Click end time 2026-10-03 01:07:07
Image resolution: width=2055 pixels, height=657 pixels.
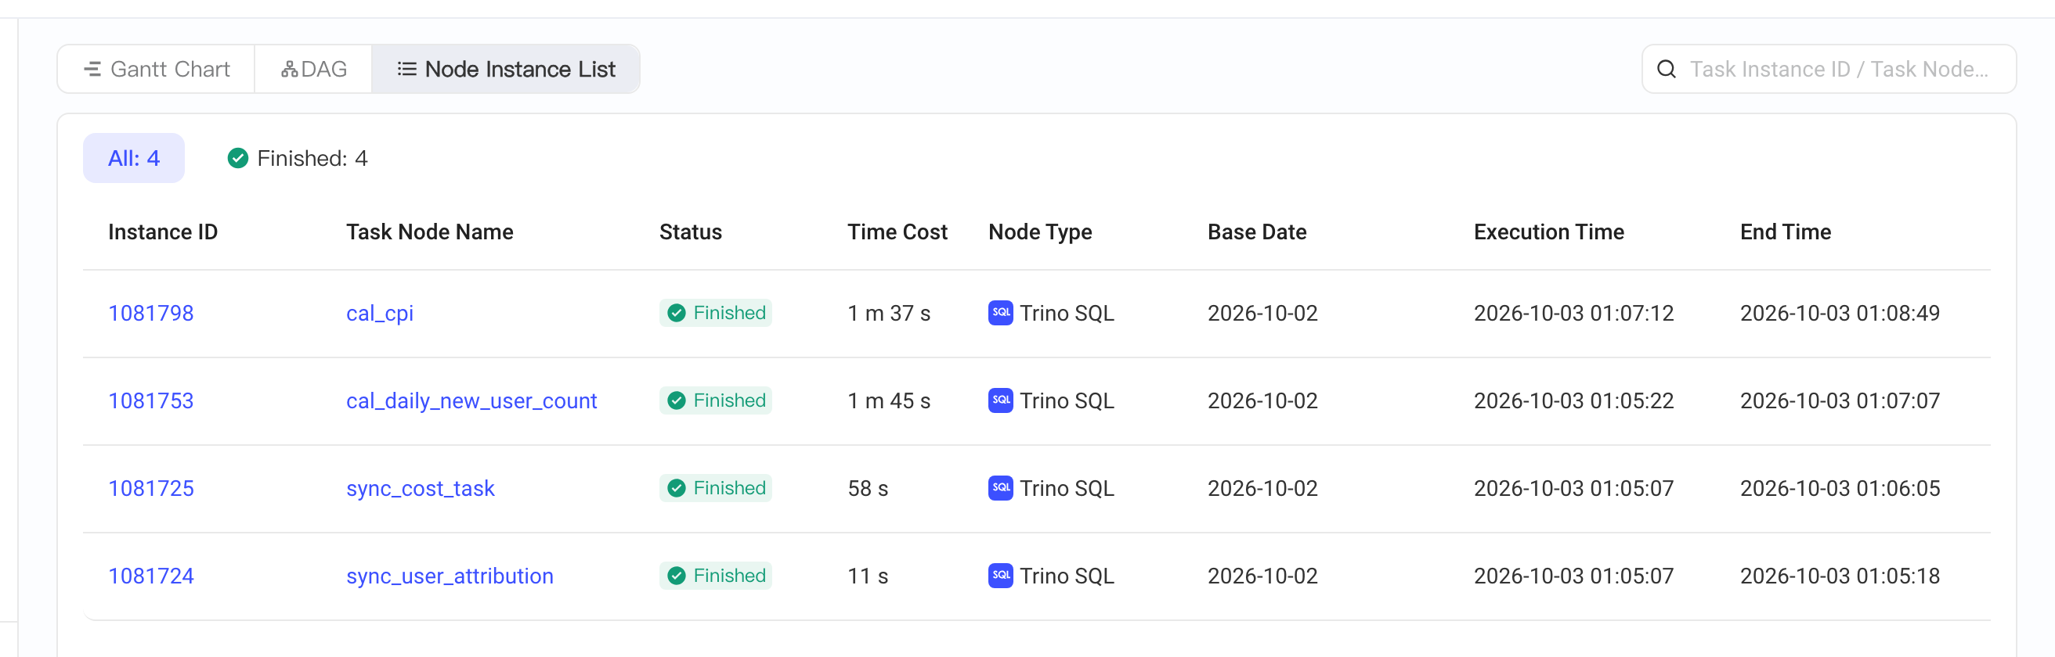tap(1840, 400)
